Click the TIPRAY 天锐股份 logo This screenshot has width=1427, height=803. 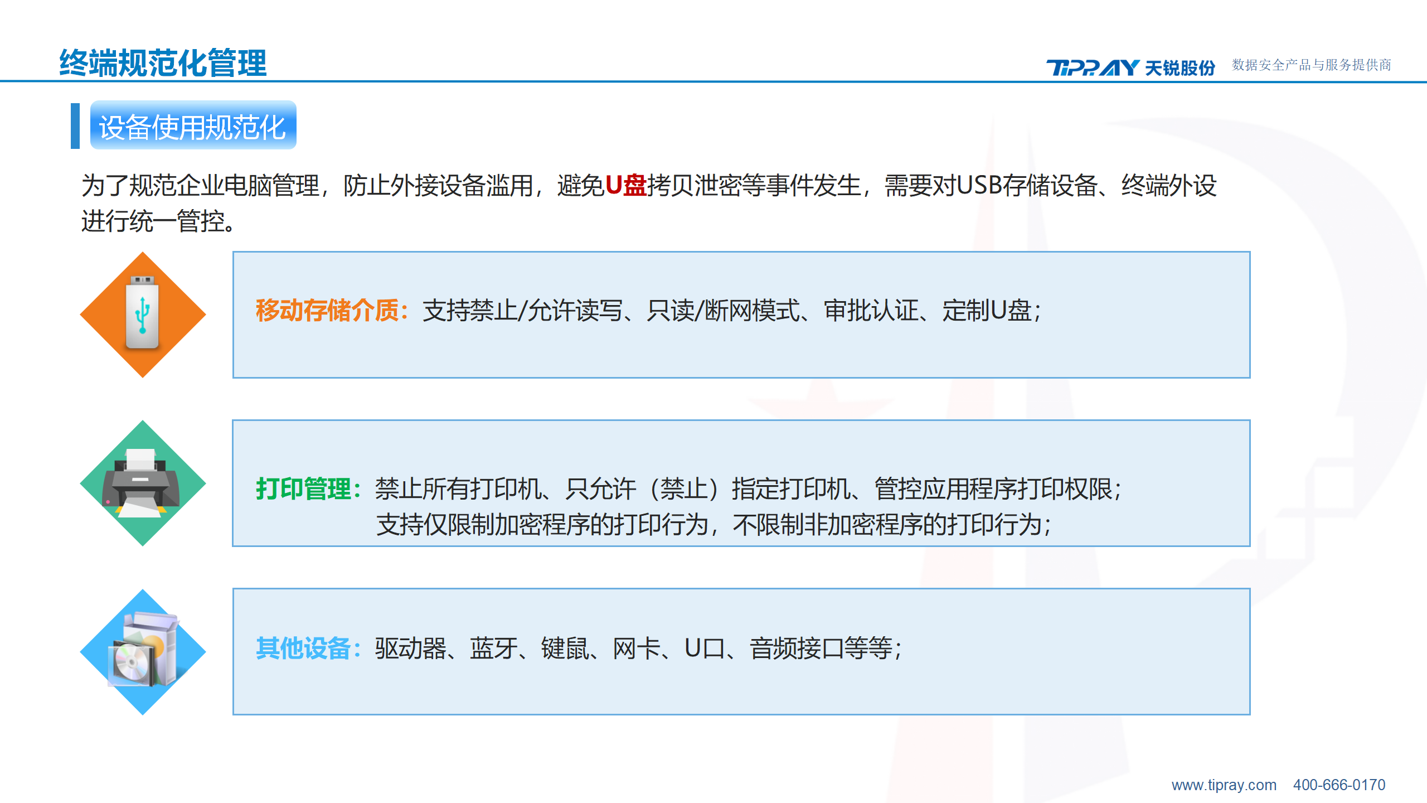point(1130,67)
